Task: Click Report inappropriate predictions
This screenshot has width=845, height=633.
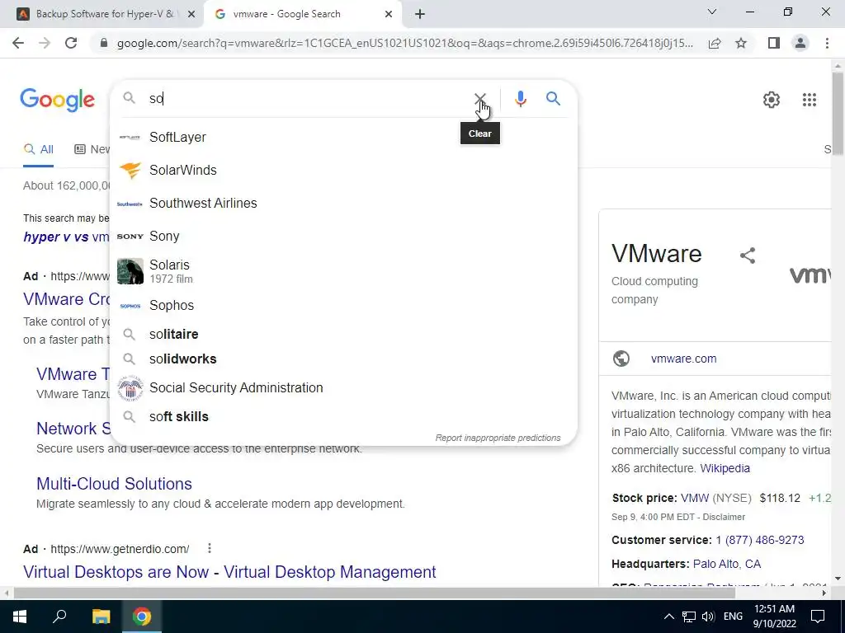Action: click(x=498, y=438)
